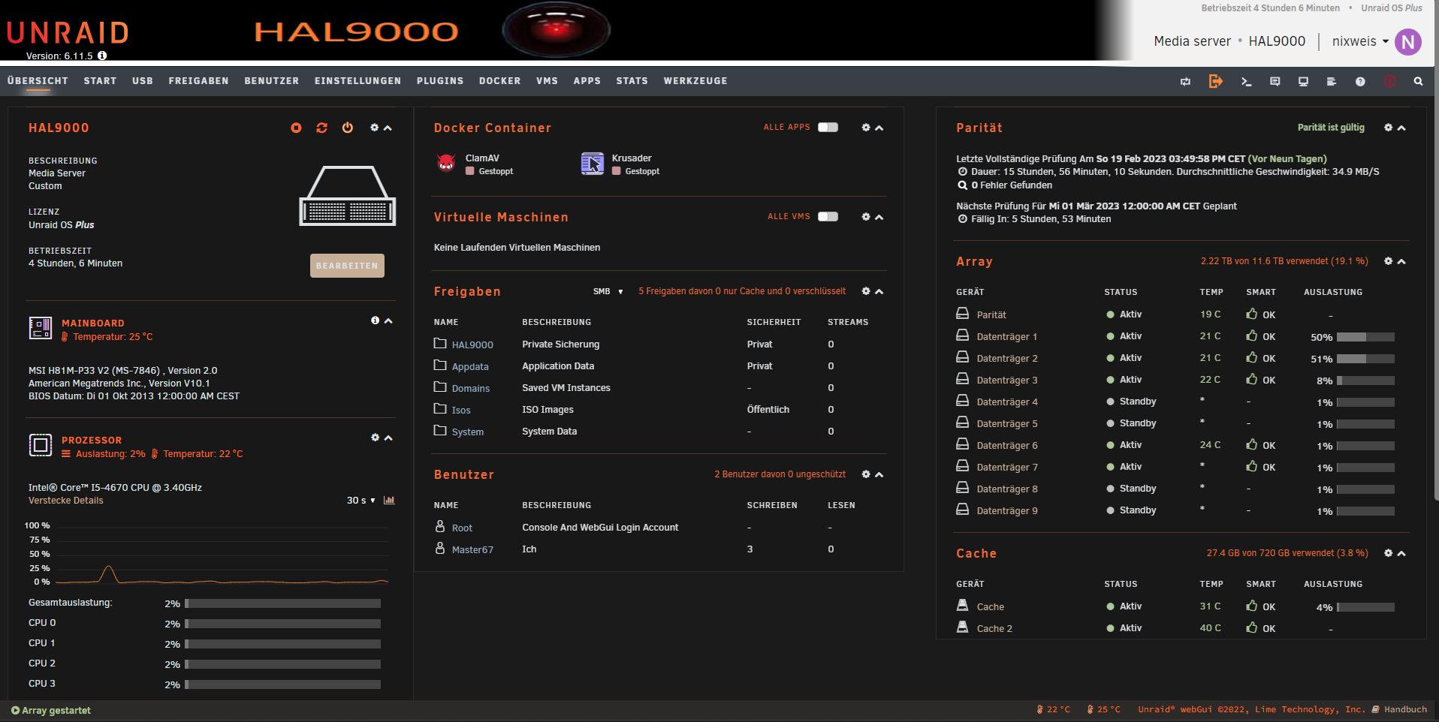Click the help question-mark icon
The width and height of the screenshot is (1439, 722).
coord(1360,82)
